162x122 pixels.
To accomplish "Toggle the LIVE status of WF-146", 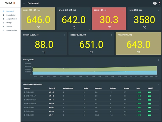I will [149, 103].
